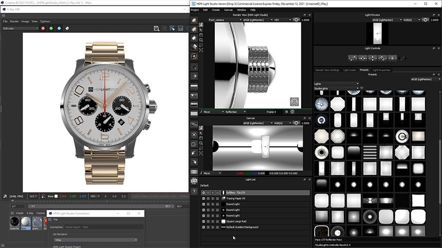The height and width of the screenshot is (248, 442).
Task: Select the pointer tool in Render View
Action: click(201, 30)
